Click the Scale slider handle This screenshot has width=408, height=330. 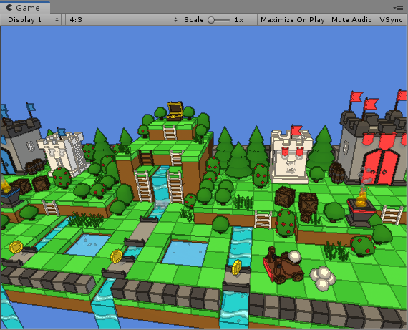(211, 20)
